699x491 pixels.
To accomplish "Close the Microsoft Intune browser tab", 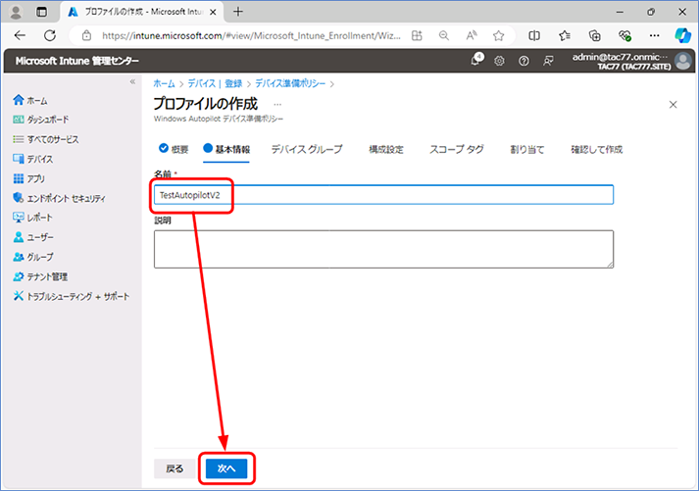I will point(213,12).
